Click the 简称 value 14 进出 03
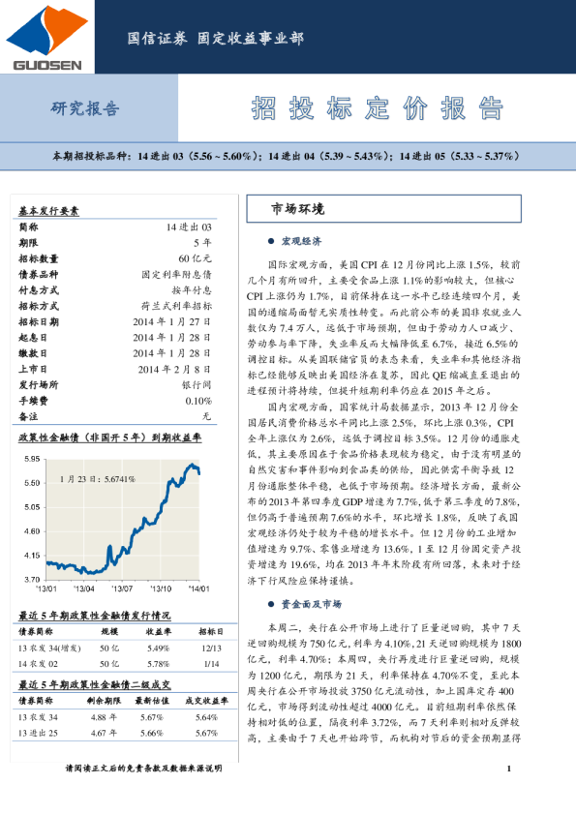 (189, 227)
